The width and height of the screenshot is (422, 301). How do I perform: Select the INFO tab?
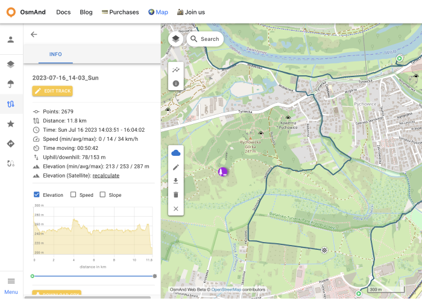point(55,54)
